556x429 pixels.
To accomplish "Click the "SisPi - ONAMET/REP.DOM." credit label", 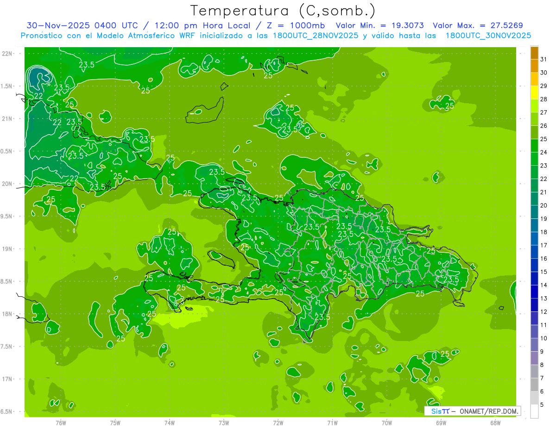I will [473, 411].
